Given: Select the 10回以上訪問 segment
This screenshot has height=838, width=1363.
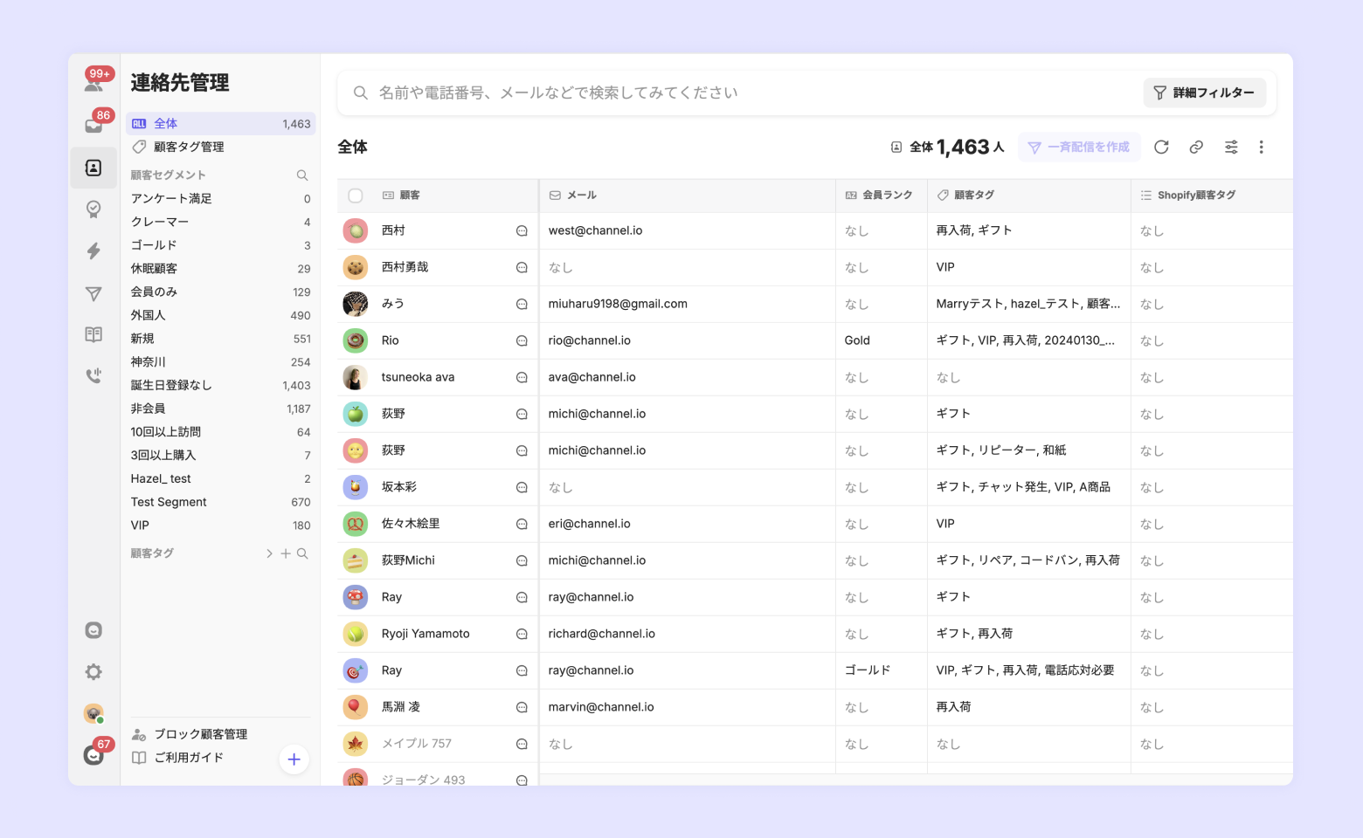Looking at the screenshot, I should click(x=220, y=432).
